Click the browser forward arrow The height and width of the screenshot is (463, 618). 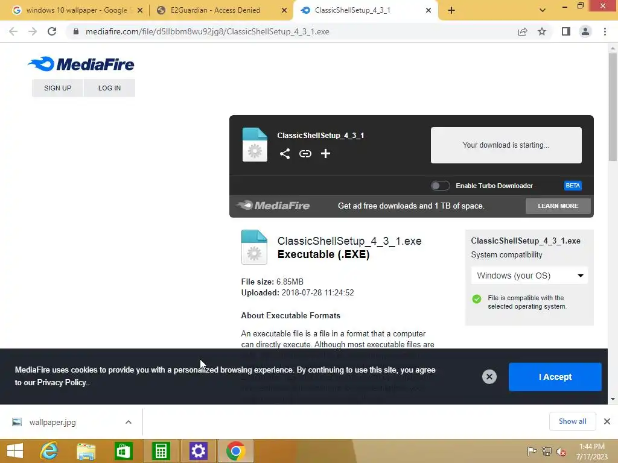point(33,31)
